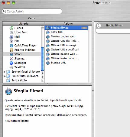
Task: Click the PDF library icon
Action: [x=11, y=41]
